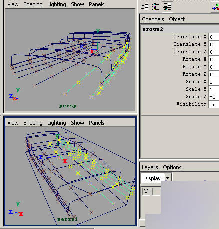Open Shading menu in persp1 panel
This screenshot has width=219, height=229.
click(x=33, y=123)
